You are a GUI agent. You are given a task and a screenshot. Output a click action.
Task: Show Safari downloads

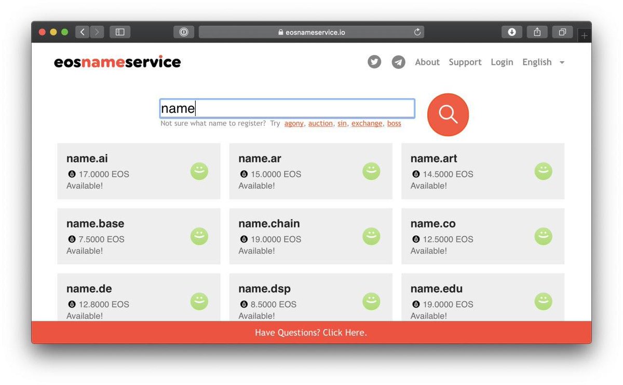512,32
